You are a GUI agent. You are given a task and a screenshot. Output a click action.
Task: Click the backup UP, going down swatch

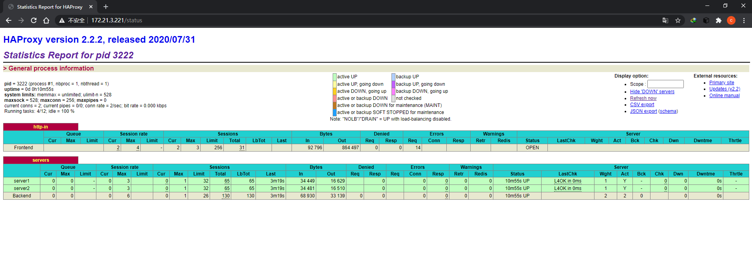click(x=393, y=84)
